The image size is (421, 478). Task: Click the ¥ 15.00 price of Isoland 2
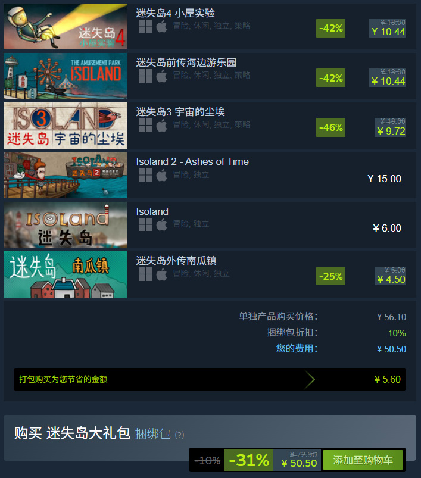tap(384, 179)
